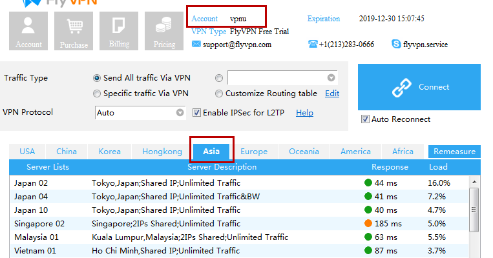This screenshot has width=493, height=258.
Task: Click green status dot for Japan 04
Action: pos(368,196)
